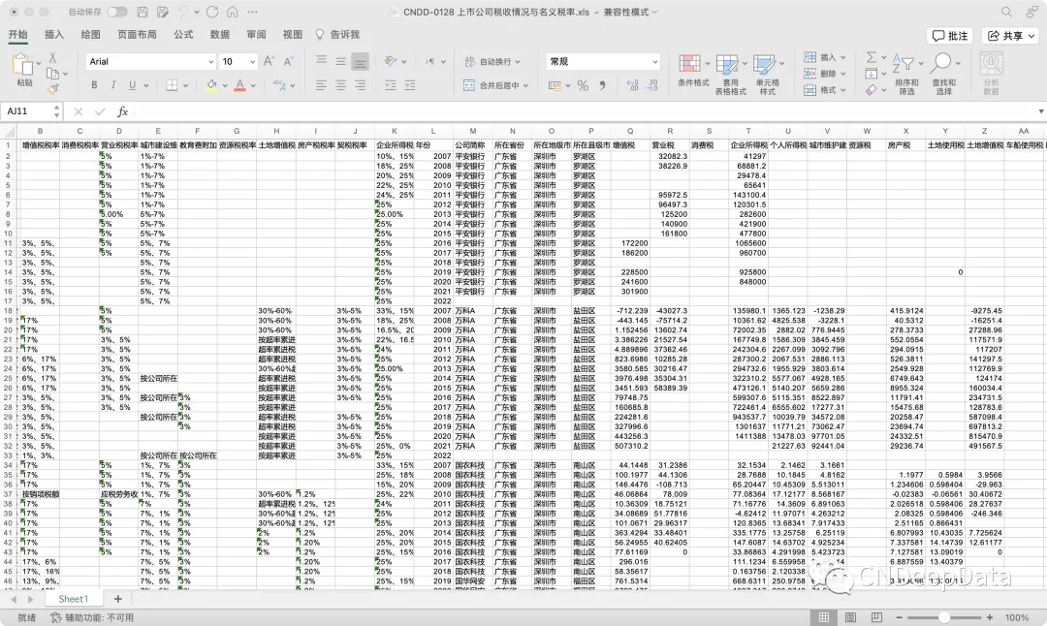Click the comma style icon
This screenshot has width=1047, height=626.
(603, 85)
